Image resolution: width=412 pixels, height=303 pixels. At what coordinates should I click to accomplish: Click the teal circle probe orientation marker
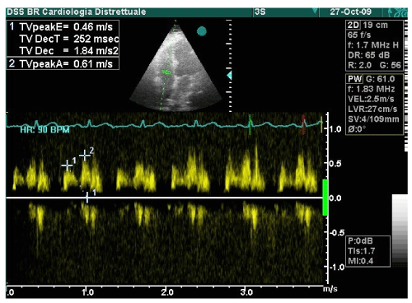tap(202, 31)
